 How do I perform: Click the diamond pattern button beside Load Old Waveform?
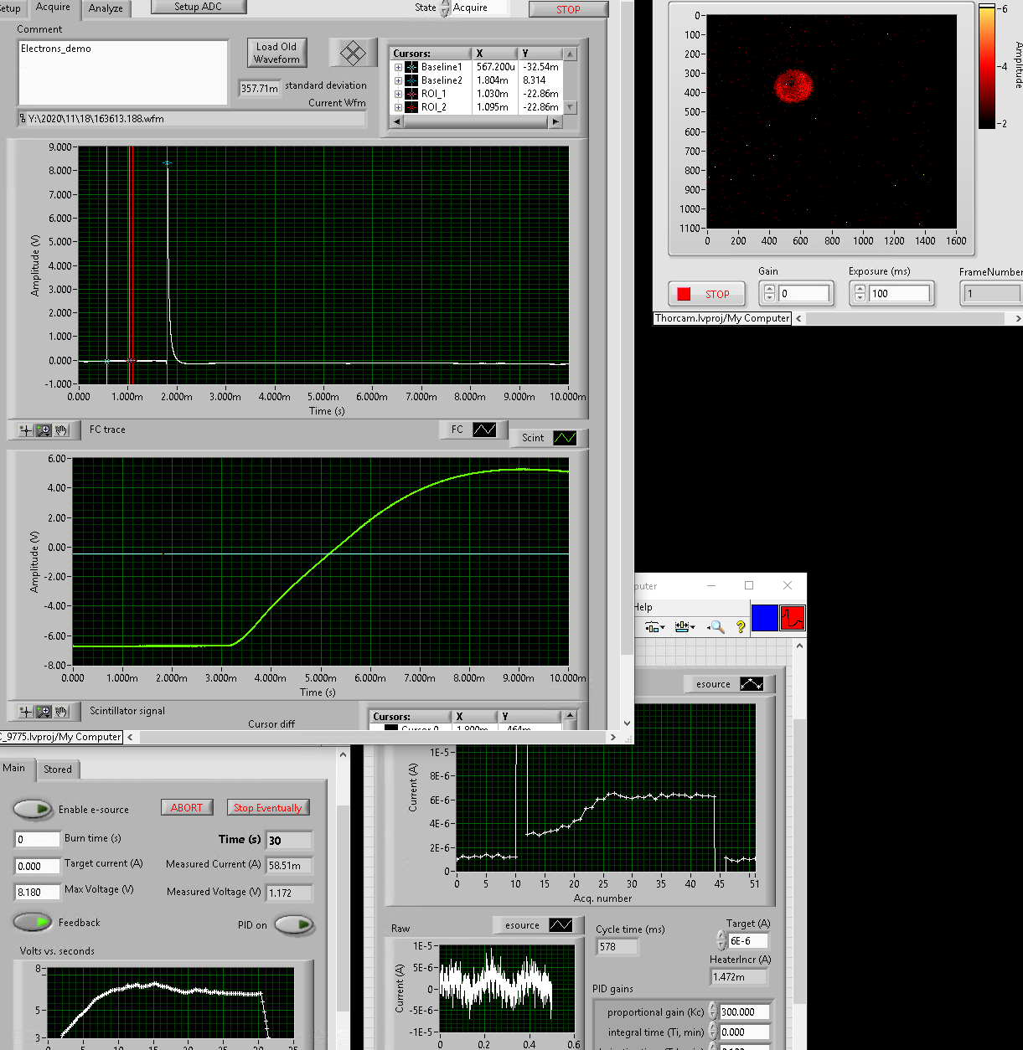[353, 54]
